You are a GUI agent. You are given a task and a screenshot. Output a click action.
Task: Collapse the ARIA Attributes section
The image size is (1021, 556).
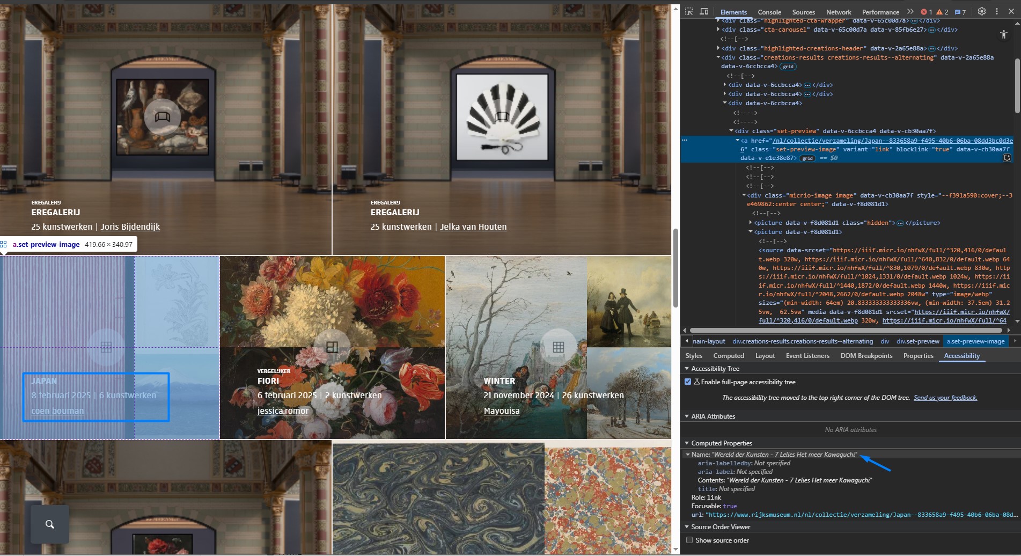coord(687,416)
